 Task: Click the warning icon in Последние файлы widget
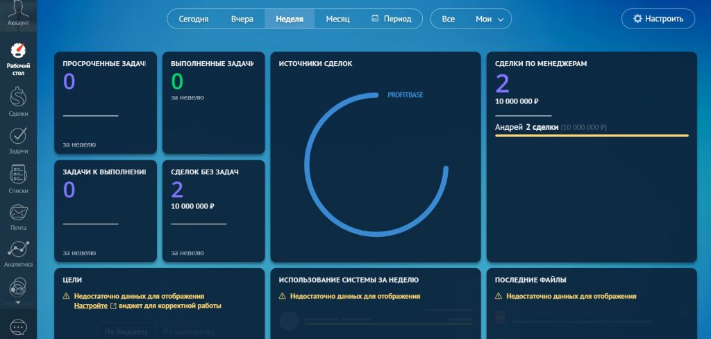click(x=499, y=297)
